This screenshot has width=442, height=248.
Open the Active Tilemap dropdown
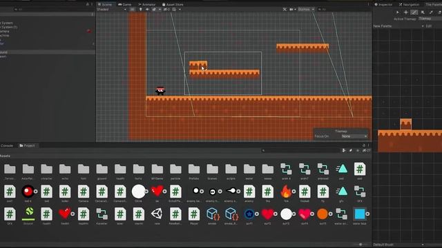click(430, 19)
